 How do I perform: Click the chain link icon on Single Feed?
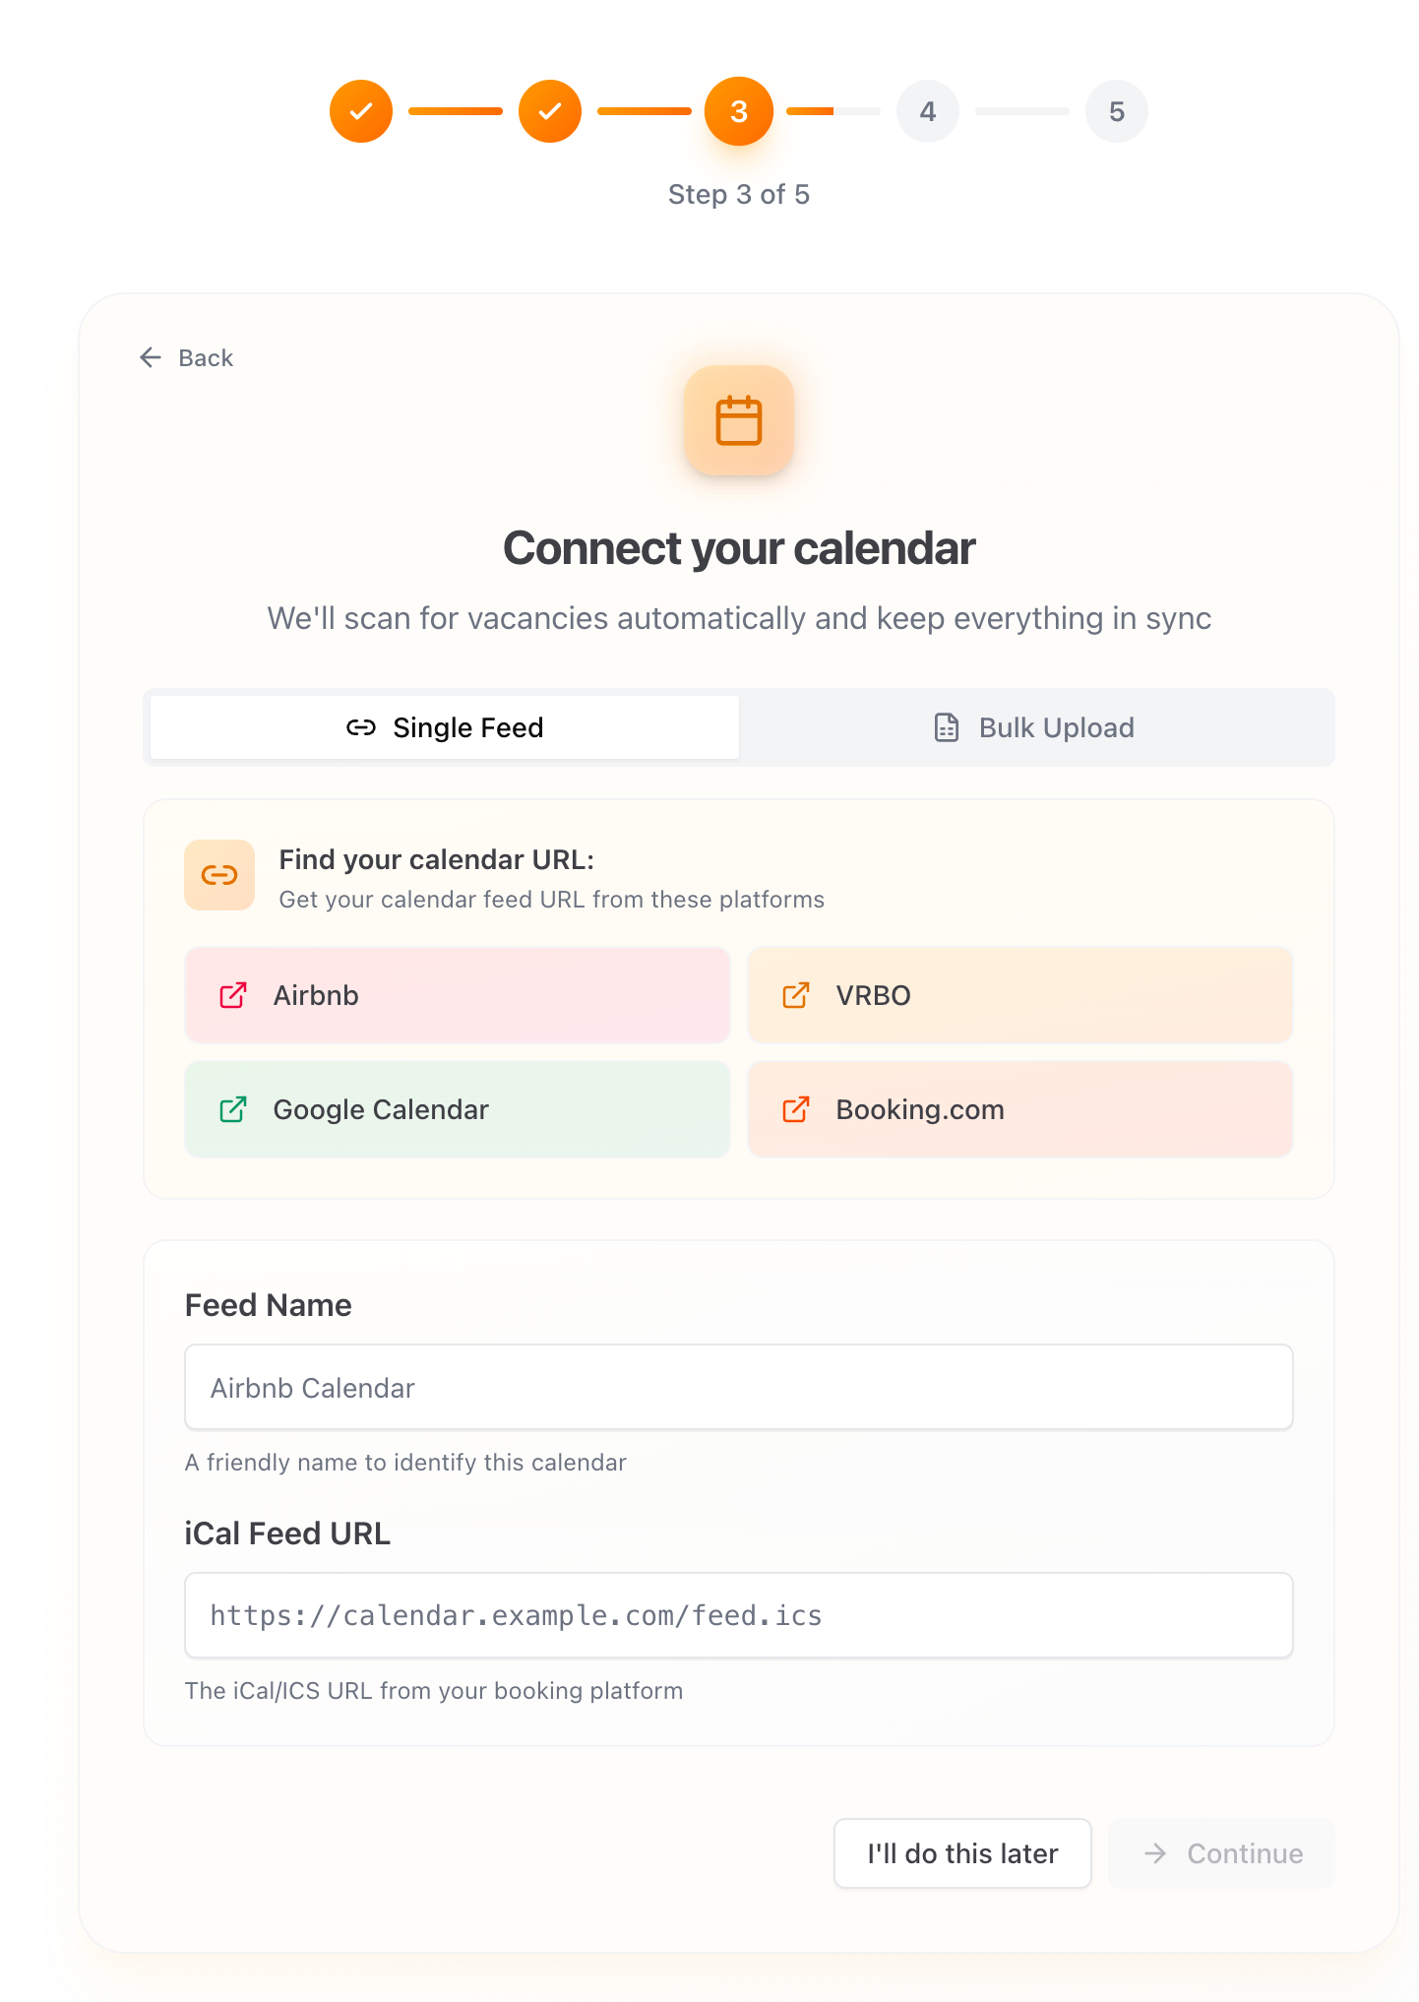(361, 727)
